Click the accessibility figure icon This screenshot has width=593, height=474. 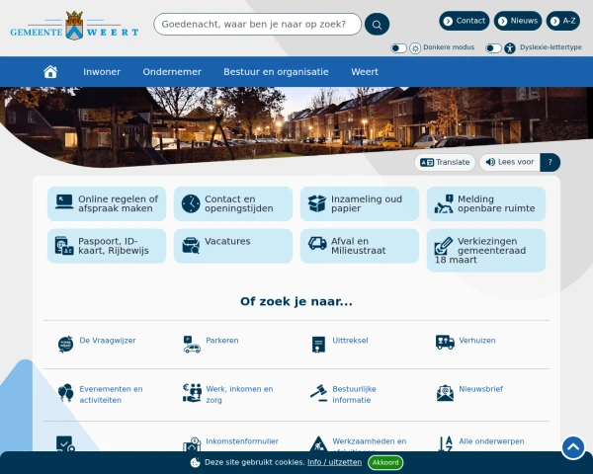coord(509,48)
